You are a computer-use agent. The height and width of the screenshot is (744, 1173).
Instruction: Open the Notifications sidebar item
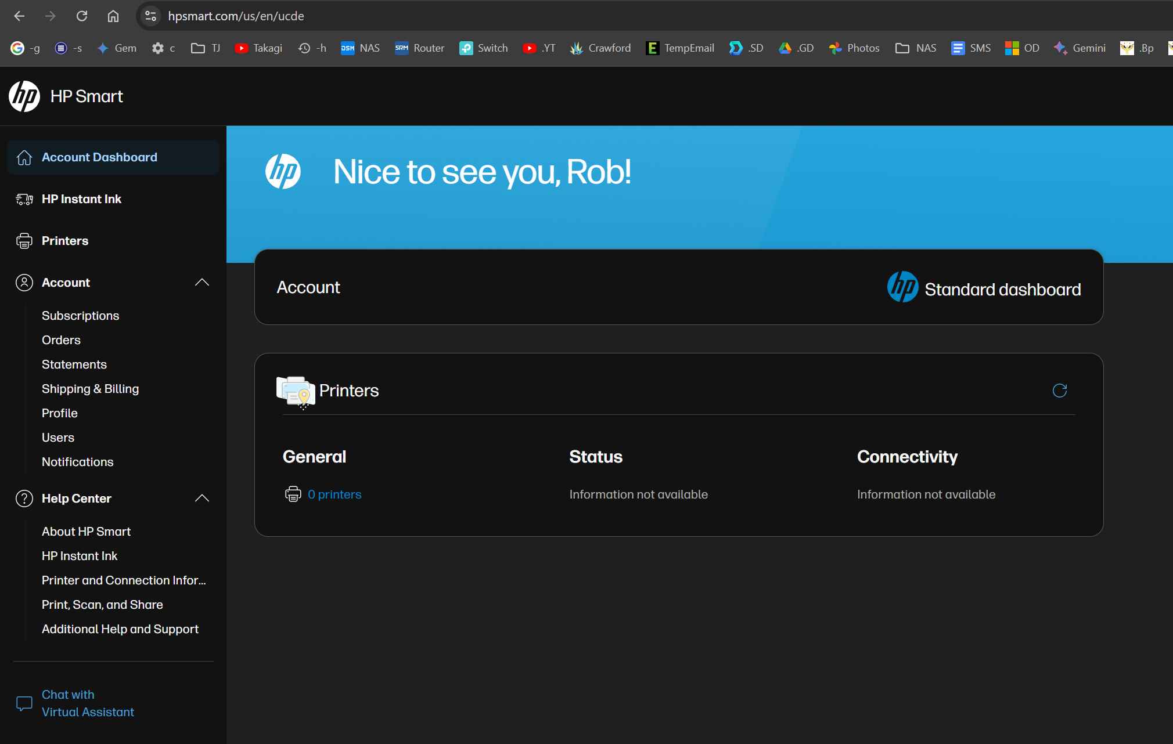click(x=77, y=462)
